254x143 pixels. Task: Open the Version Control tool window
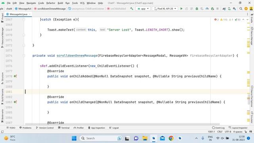click(x=45, y=128)
